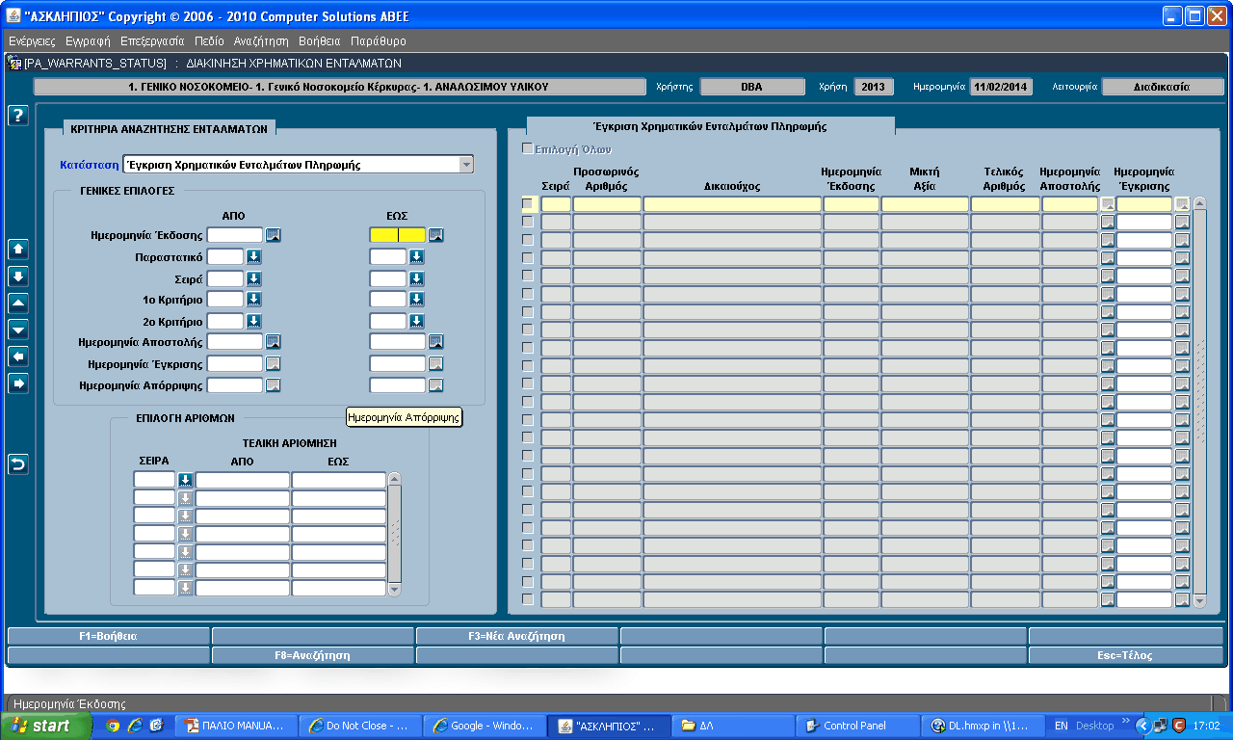Open the Κατάσταση dropdown list

point(466,165)
